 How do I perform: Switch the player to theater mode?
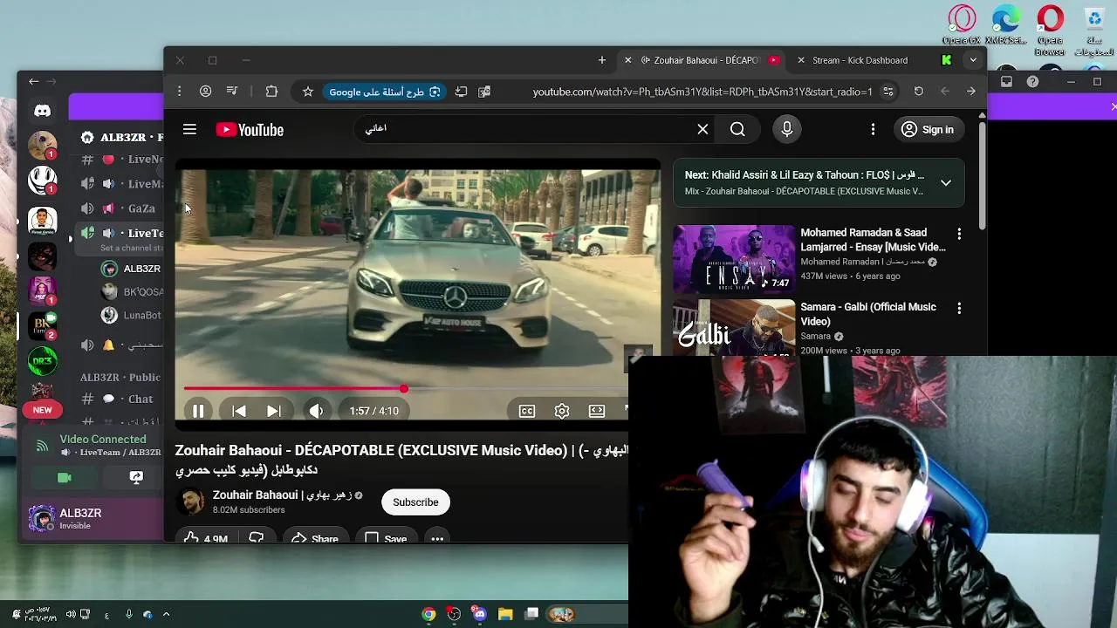click(597, 411)
